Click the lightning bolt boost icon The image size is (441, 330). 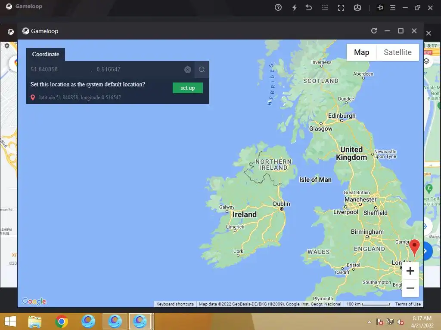[x=294, y=8]
